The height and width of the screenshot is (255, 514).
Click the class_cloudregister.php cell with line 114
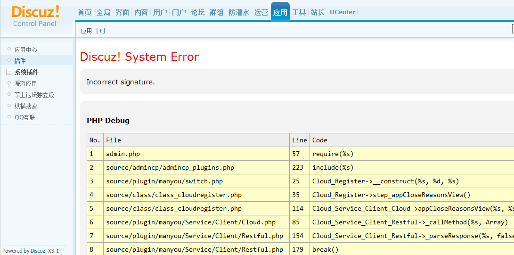point(196,208)
